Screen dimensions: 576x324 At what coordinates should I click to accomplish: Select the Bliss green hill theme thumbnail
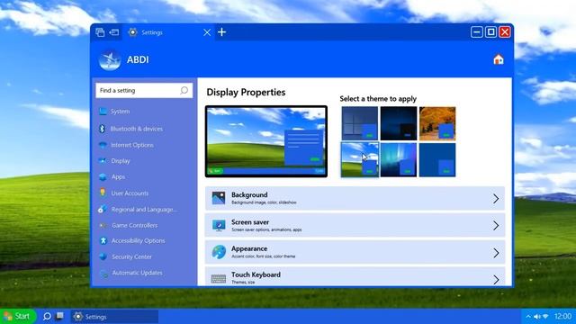pyautogui.click(x=359, y=160)
